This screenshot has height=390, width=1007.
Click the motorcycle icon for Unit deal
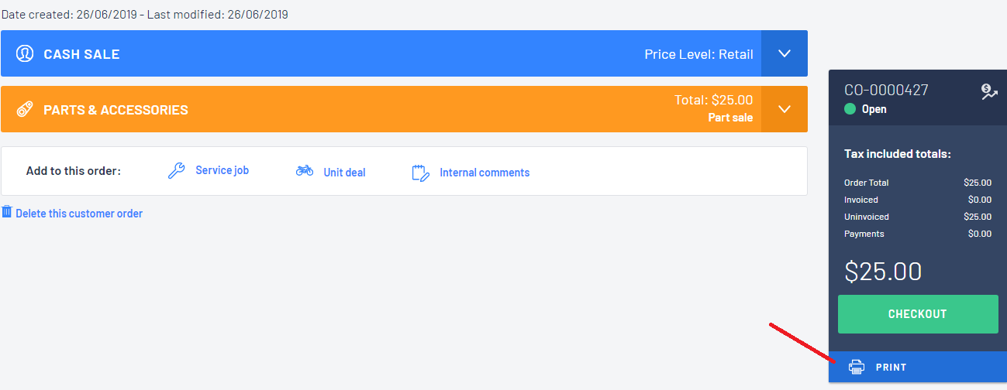pos(305,171)
